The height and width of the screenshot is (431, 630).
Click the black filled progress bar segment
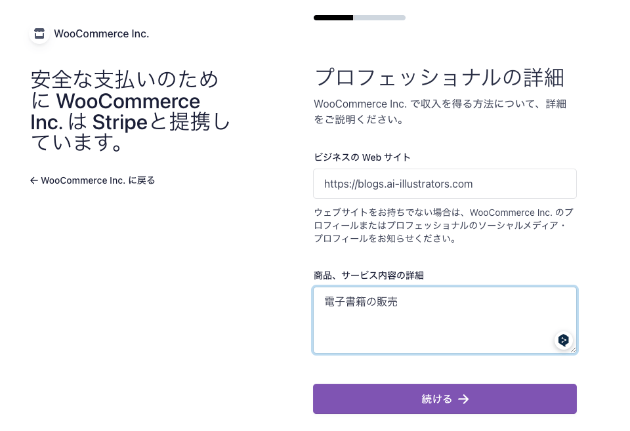pyautogui.click(x=333, y=18)
